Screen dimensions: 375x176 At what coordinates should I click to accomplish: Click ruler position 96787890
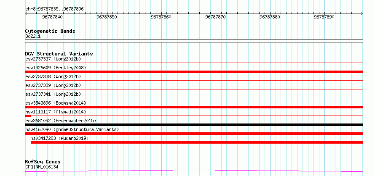click(324, 17)
